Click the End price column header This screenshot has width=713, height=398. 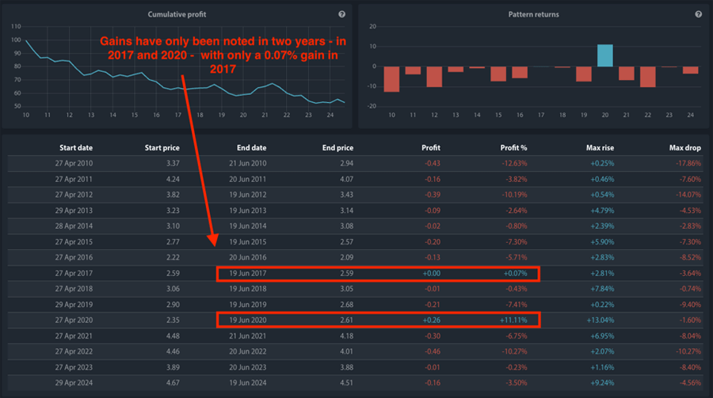[x=337, y=147]
